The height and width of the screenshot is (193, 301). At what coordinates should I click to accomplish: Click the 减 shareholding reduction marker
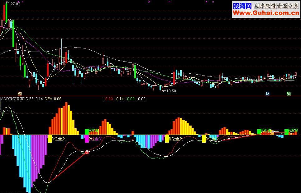289,94
